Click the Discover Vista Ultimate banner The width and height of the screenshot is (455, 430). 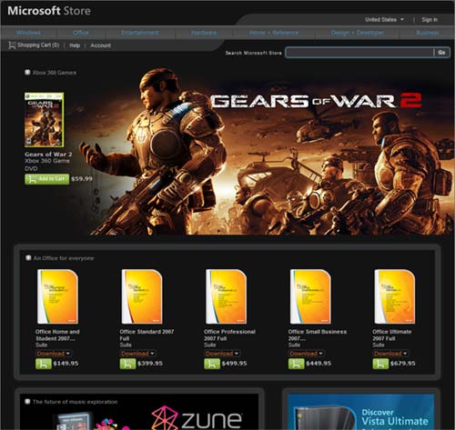(x=361, y=412)
